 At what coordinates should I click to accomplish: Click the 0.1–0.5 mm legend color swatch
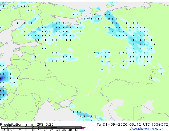click(x=5, y=128)
